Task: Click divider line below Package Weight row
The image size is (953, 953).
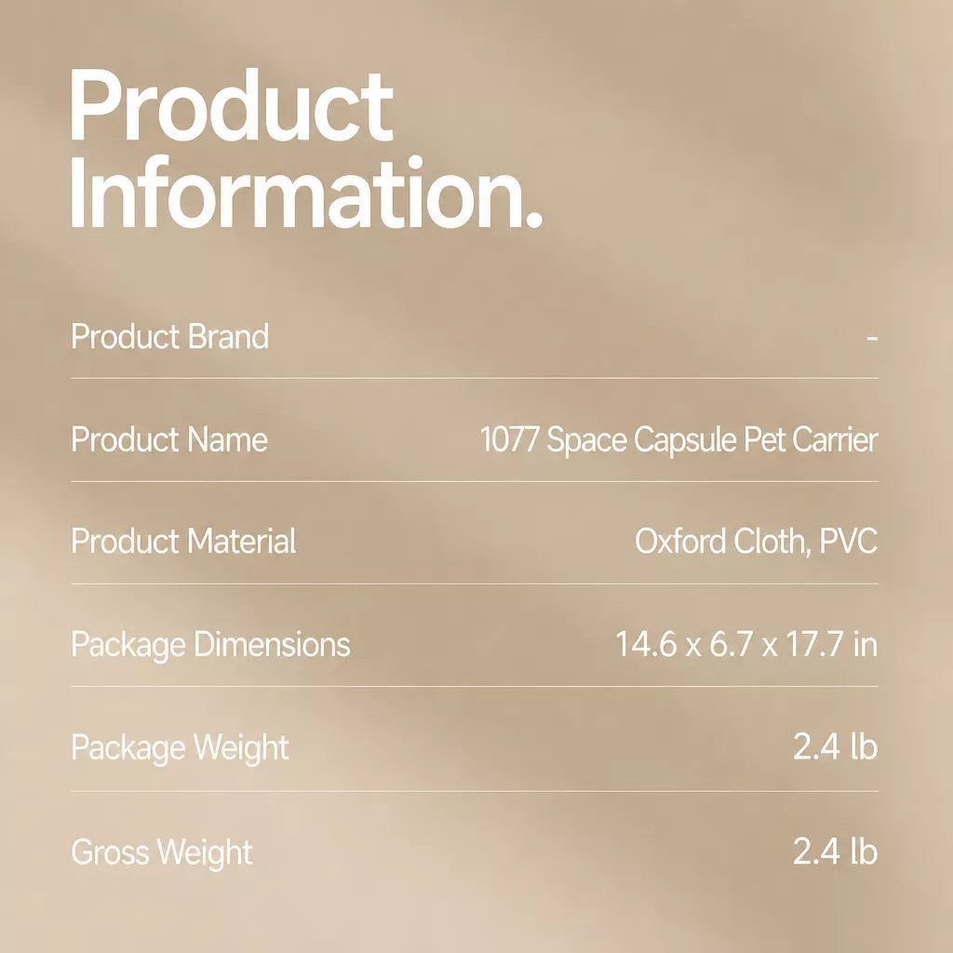Action: (x=475, y=791)
